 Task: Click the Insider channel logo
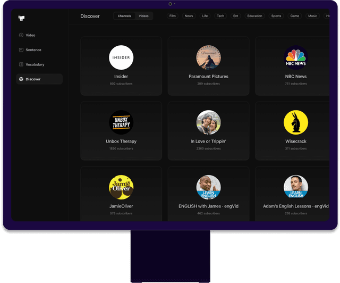[121, 57]
